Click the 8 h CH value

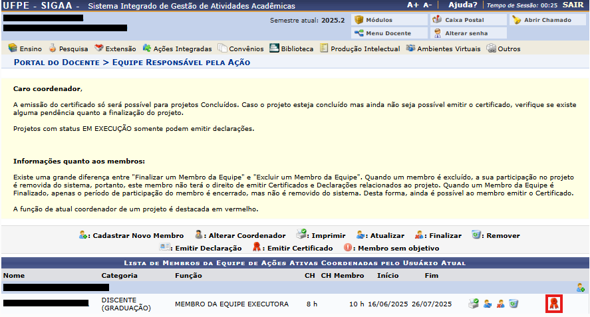[x=312, y=304]
